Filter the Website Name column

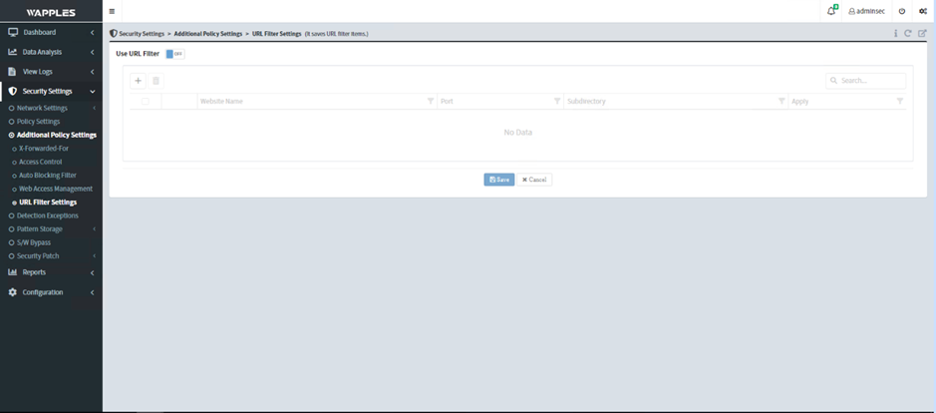click(431, 101)
